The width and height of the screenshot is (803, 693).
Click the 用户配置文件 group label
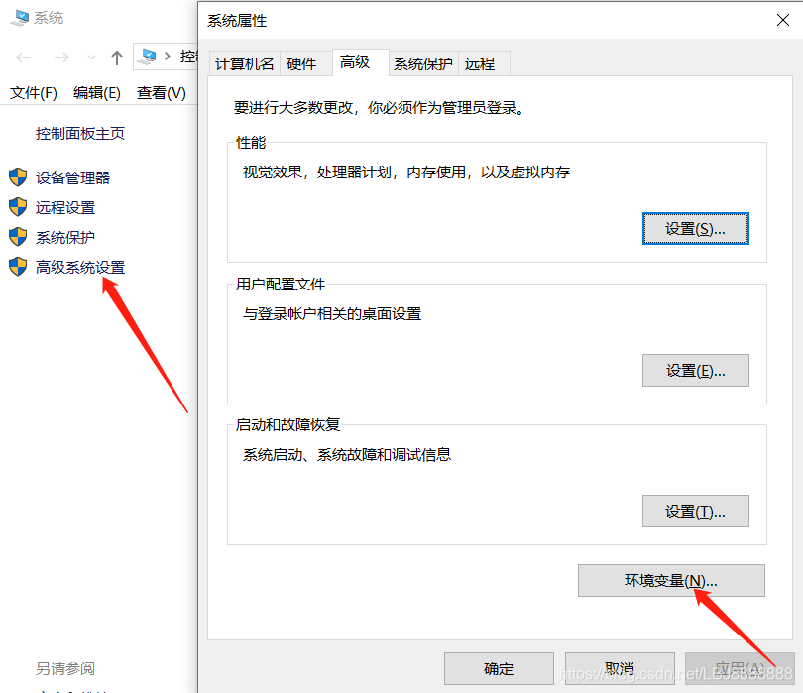(x=281, y=285)
